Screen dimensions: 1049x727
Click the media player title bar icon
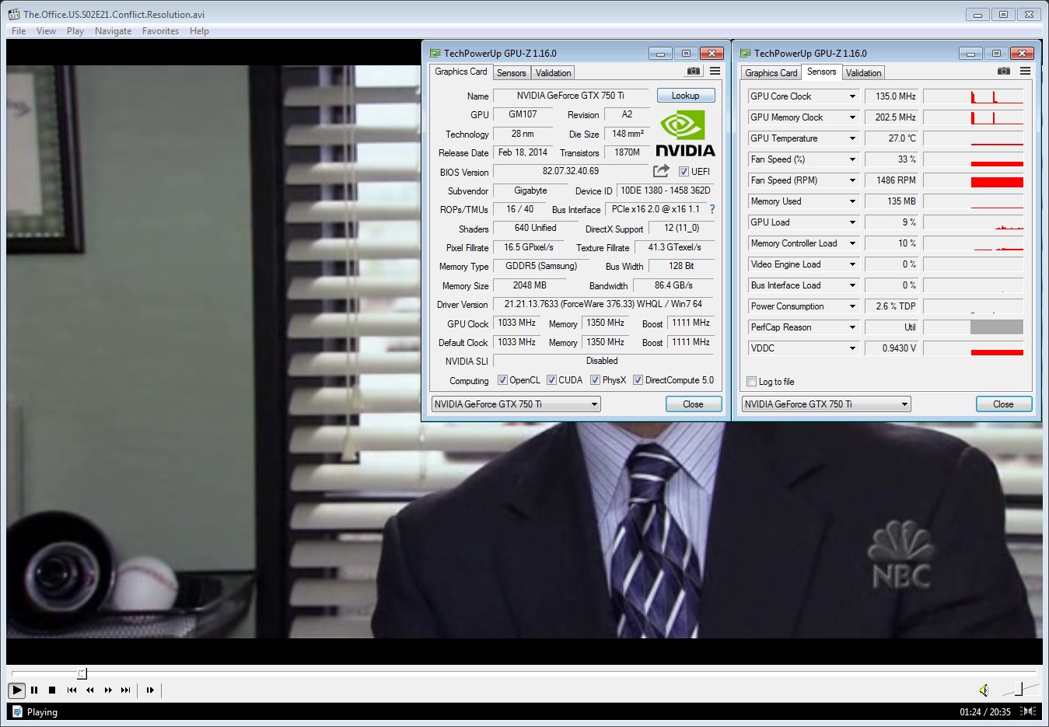tap(14, 14)
